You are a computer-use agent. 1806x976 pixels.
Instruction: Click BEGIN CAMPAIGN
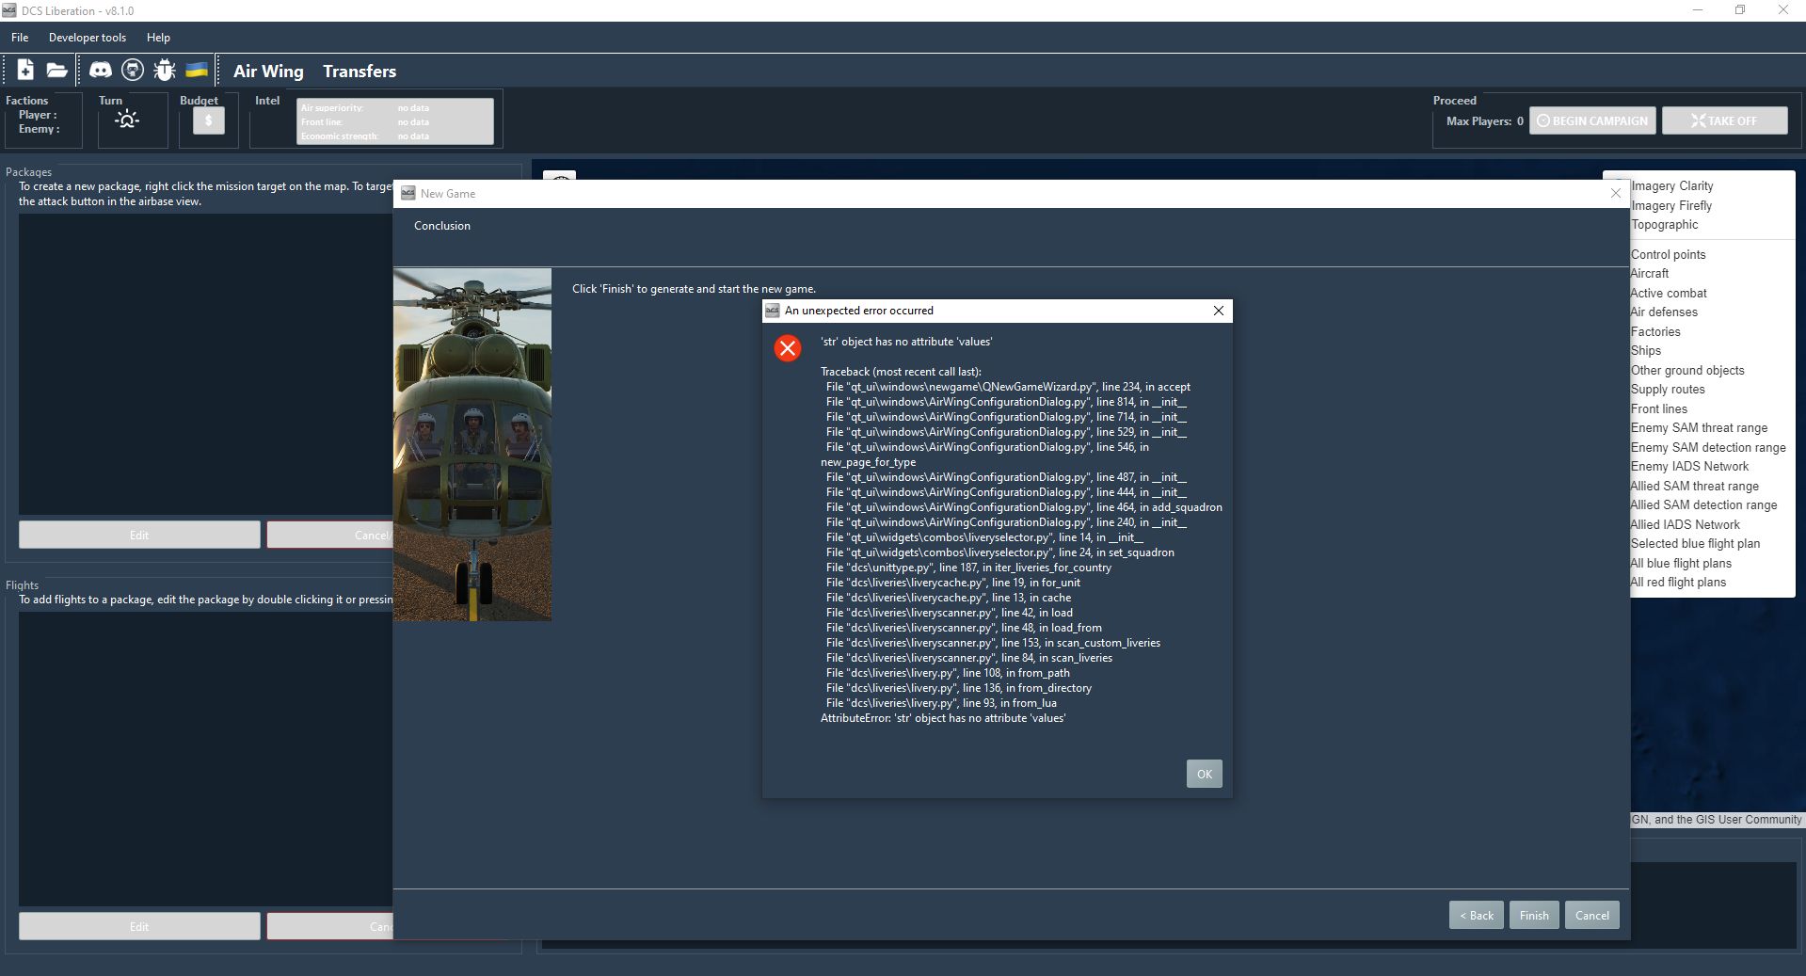click(1591, 120)
